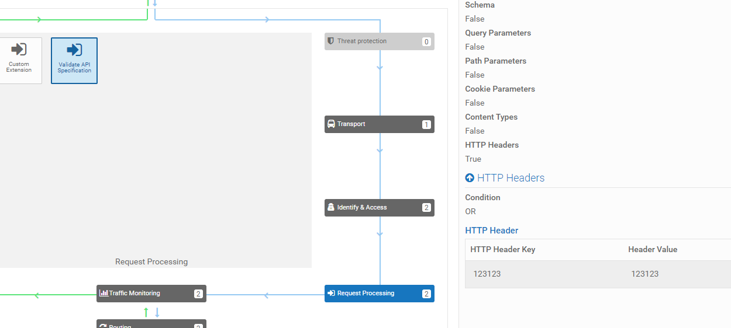Select the Validate API Specification icon
The width and height of the screenshot is (731, 328).
[x=74, y=50]
